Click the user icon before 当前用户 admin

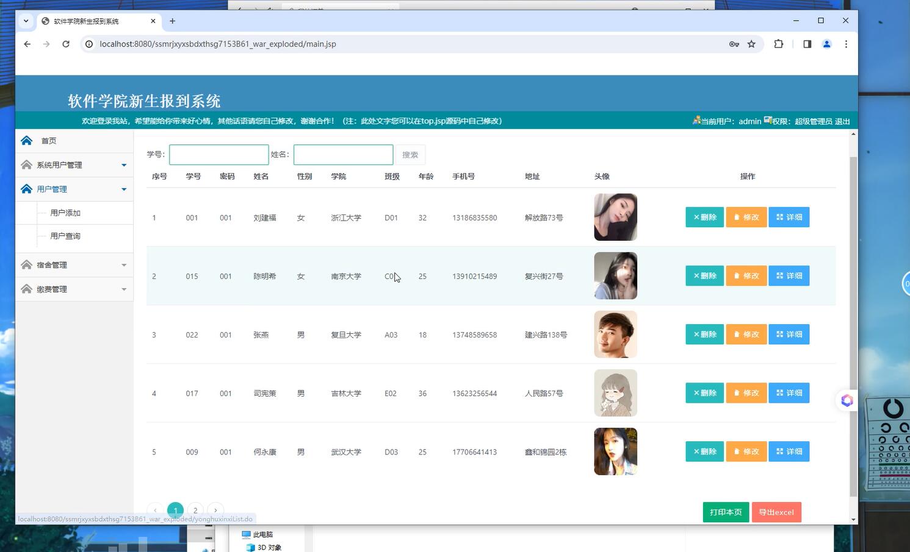696,121
